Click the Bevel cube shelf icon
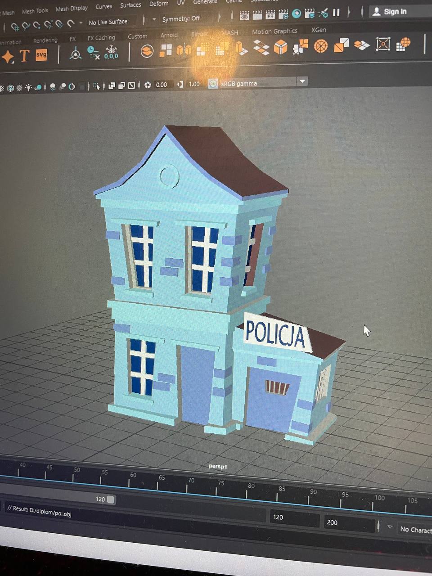Viewport: 432px width, 576px height. click(x=281, y=46)
